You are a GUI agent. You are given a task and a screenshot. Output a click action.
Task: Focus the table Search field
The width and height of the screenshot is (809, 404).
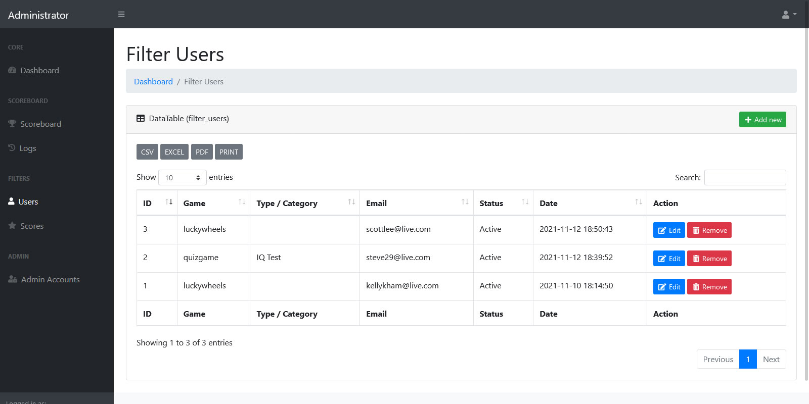coord(745,178)
